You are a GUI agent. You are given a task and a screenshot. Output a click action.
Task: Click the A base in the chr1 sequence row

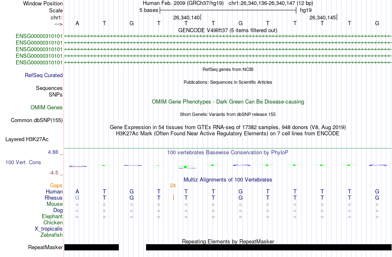click(x=77, y=23)
